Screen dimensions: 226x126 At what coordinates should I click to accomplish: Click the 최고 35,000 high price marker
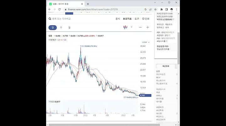coord(89,46)
